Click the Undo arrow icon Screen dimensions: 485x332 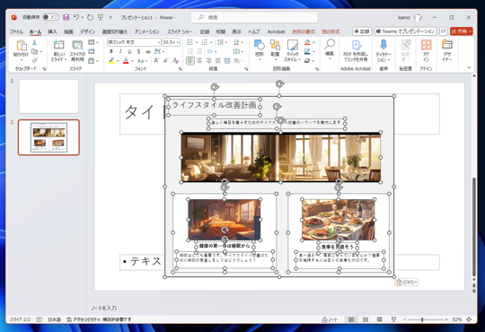point(76,17)
